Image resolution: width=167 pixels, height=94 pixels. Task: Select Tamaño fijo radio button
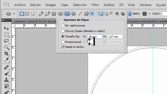(63, 37)
